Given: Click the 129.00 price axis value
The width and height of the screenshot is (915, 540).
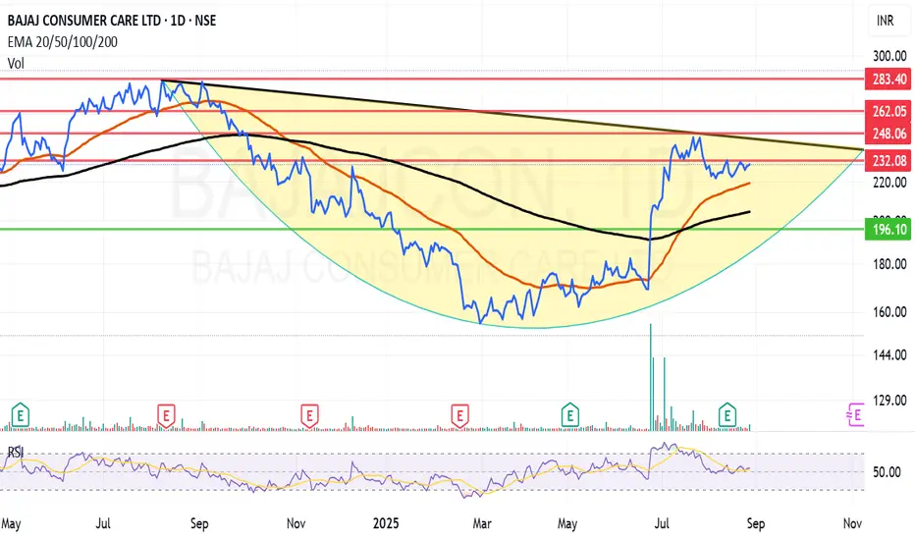Looking at the screenshot, I should (x=889, y=401).
